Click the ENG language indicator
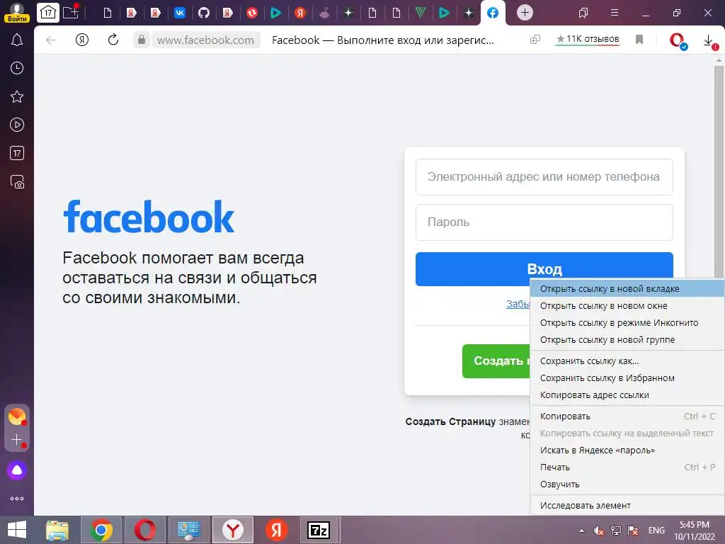This screenshot has height=544, width=725. (x=656, y=531)
